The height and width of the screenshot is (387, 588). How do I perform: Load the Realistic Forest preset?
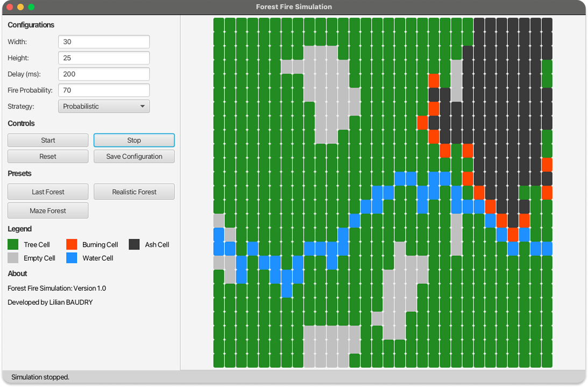click(x=134, y=192)
